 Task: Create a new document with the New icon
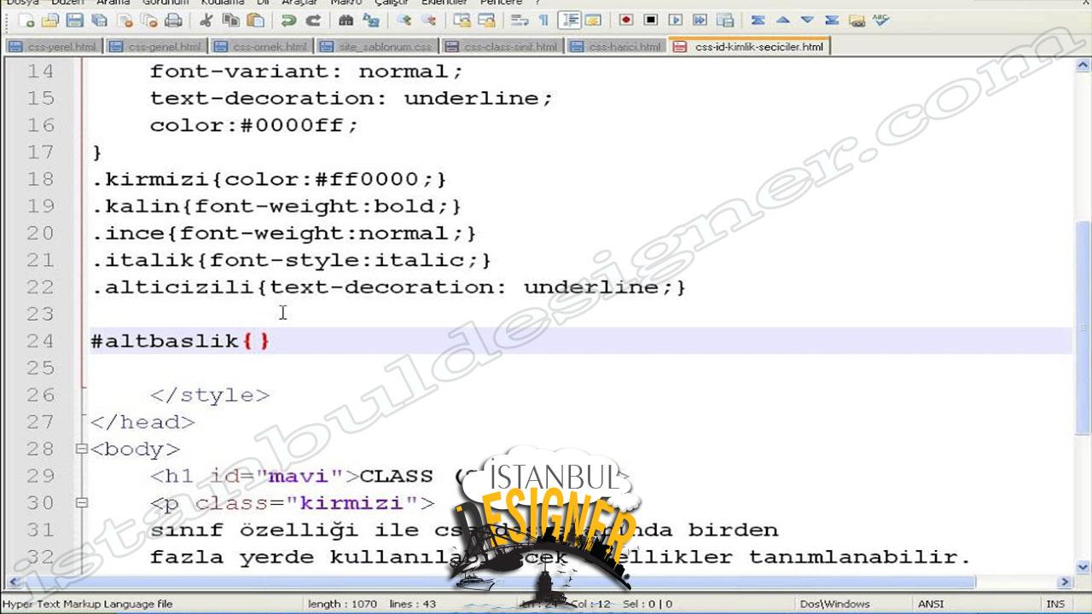click(x=26, y=20)
